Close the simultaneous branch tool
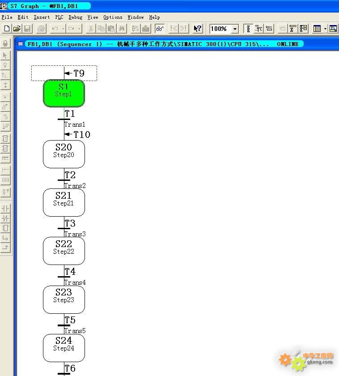The image size is (339, 376). [5, 126]
